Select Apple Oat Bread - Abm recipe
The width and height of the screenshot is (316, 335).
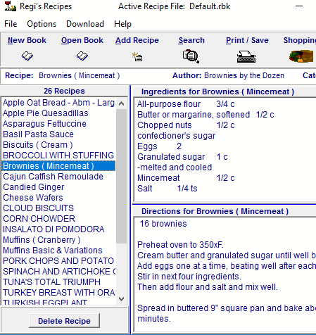(58, 103)
